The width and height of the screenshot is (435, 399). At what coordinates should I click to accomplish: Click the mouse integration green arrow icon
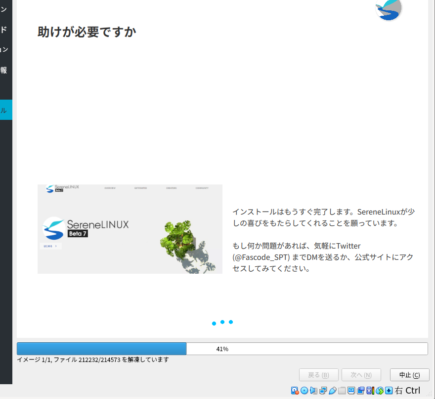pyautogui.click(x=380, y=391)
